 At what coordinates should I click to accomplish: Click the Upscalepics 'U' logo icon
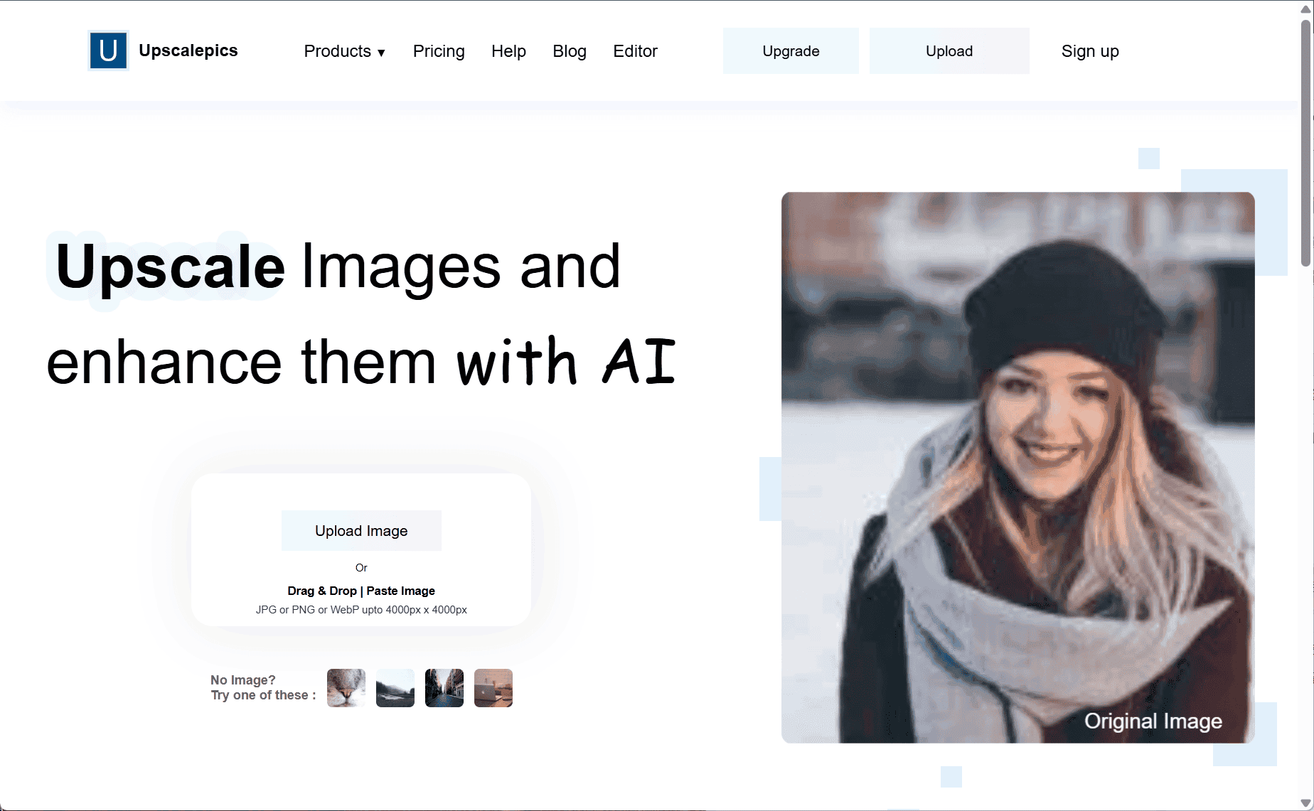click(107, 50)
